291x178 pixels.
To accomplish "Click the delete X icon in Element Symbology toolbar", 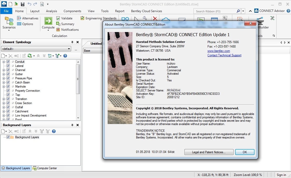I will tap(11, 56).
